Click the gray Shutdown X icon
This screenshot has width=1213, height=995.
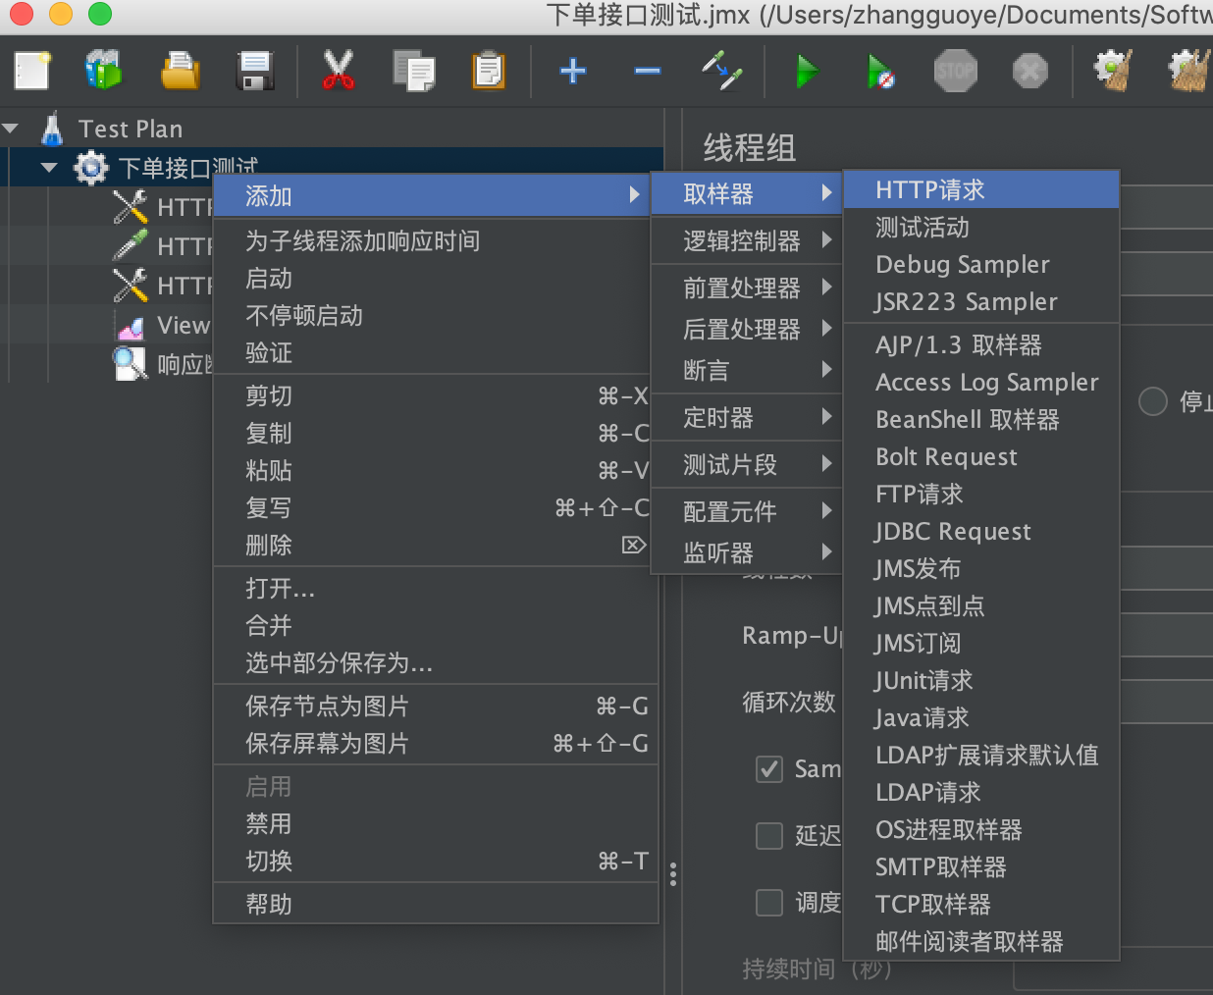coord(1029,71)
